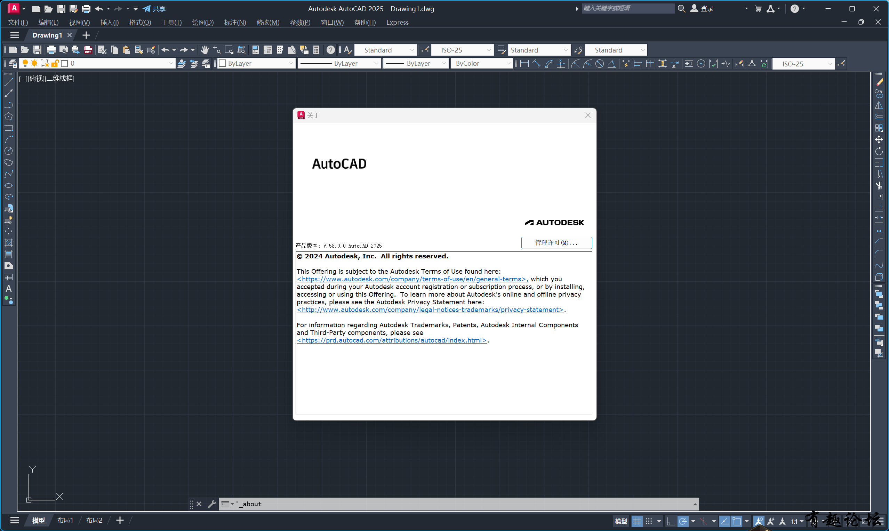The height and width of the screenshot is (531, 889).
Task: Click the Radius dimension tool
Action: pos(575,64)
